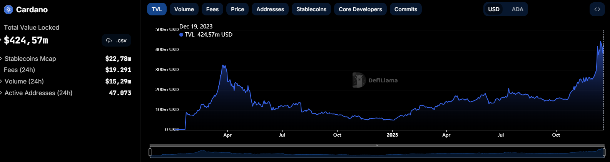610x162 pixels.
Task: Click the Dec 19, 2023 tooltip date
Action: [196, 27]
